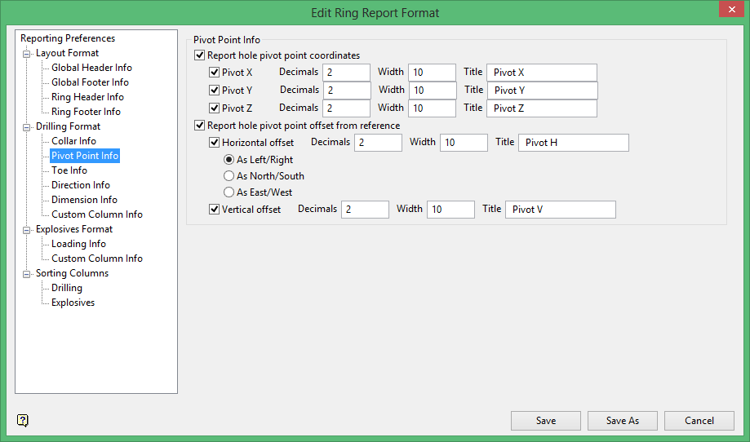
Task: Click the Pivot Z Title field
Action: tap(542, 108)
